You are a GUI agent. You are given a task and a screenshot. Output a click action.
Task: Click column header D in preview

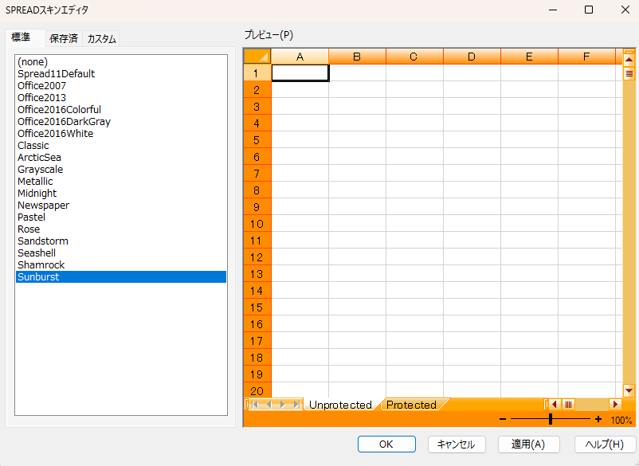472,57
